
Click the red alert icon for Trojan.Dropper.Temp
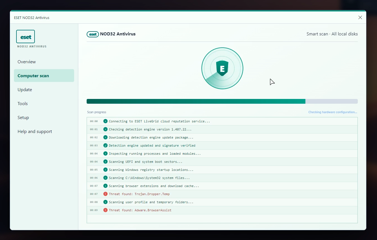pos(105,194)
